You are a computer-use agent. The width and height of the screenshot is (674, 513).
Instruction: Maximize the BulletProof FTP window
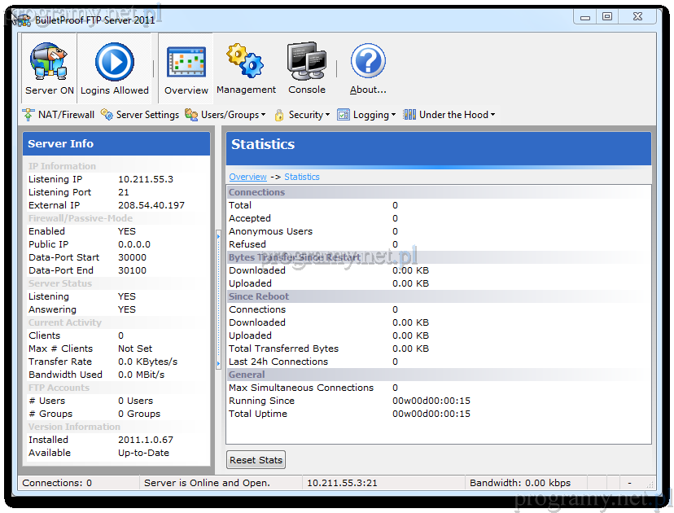[x=607, y=16]
